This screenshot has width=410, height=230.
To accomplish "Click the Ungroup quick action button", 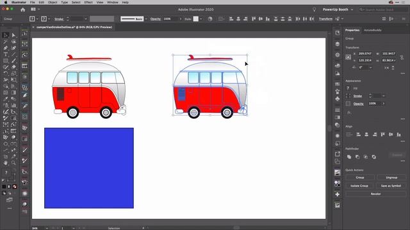I will point(391,178).
